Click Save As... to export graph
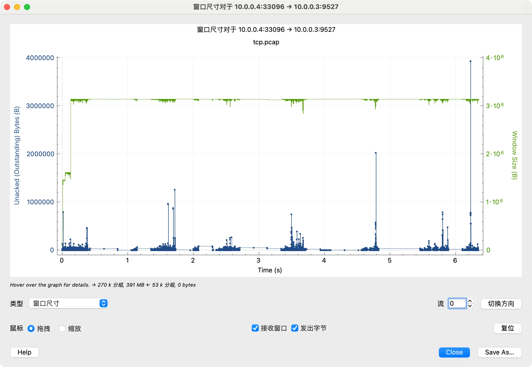The height and width of the screenshot is (367, 532). (499, 352)
